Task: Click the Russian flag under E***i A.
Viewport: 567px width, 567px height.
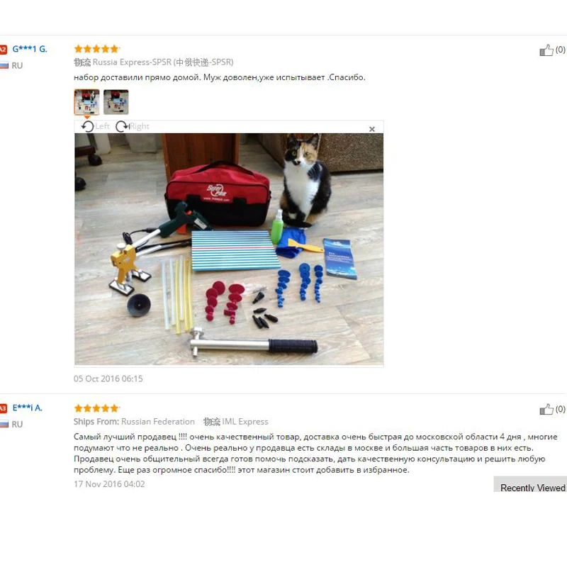Action: [x=4, y=424]
